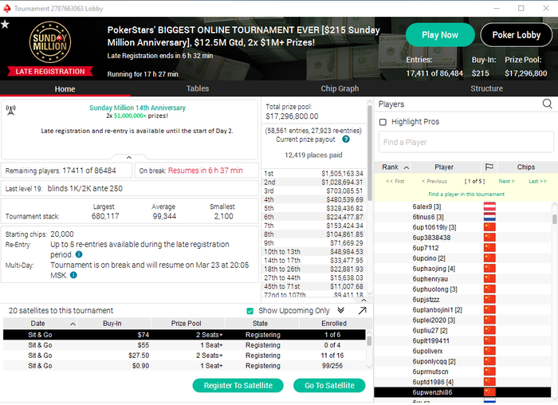This screenshot has height=405, width=558.
Task: Click the 1st place prize row
Action: tap(313, 173)
